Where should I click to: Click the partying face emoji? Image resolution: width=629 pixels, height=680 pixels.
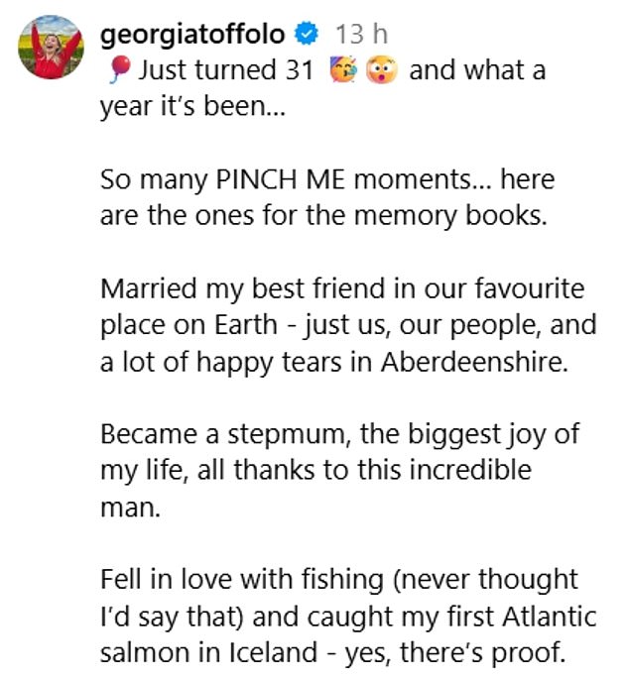pos(343,70)
